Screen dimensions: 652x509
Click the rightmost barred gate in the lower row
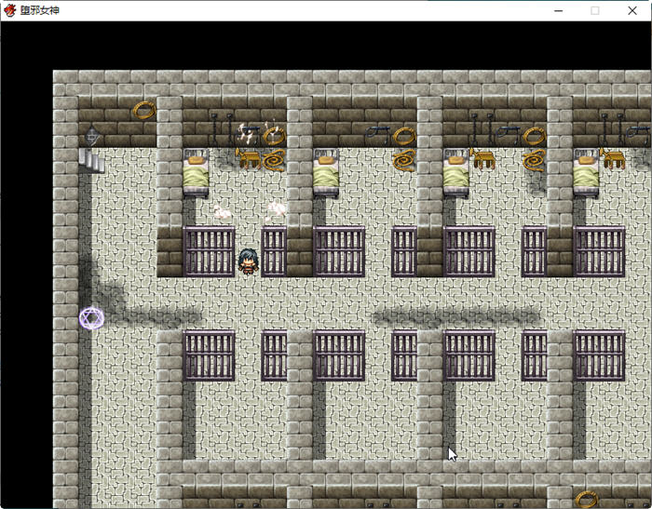pyautogui.click(x=599, y=355)
